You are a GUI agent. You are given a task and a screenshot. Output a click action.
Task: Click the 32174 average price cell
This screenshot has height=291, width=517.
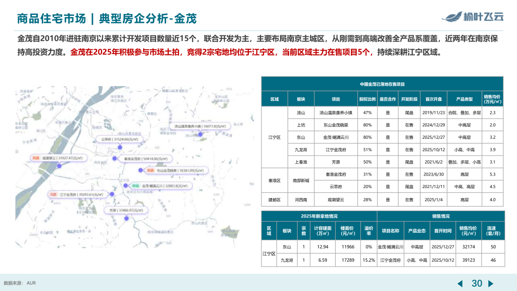point(469,246)
